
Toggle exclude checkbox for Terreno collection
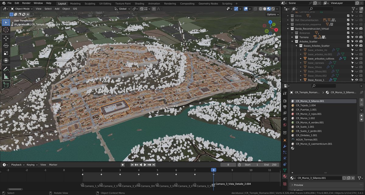click(x=348, y=37)
